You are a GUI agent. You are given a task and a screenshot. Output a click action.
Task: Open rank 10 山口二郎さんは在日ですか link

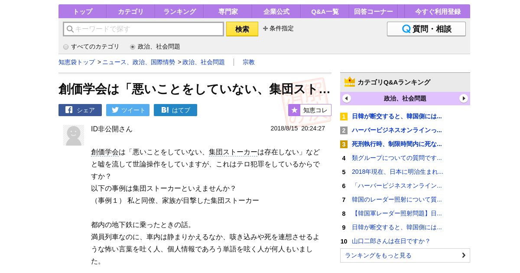[391, 241]
